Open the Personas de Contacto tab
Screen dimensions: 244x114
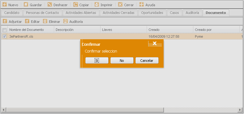coord(42,13)
